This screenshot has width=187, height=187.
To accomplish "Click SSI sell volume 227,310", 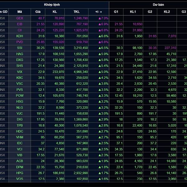I will click(x=170, y=48).
